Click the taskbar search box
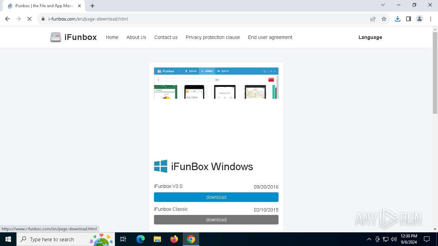This screenshot has height=246, width=438. click(66, 239)
